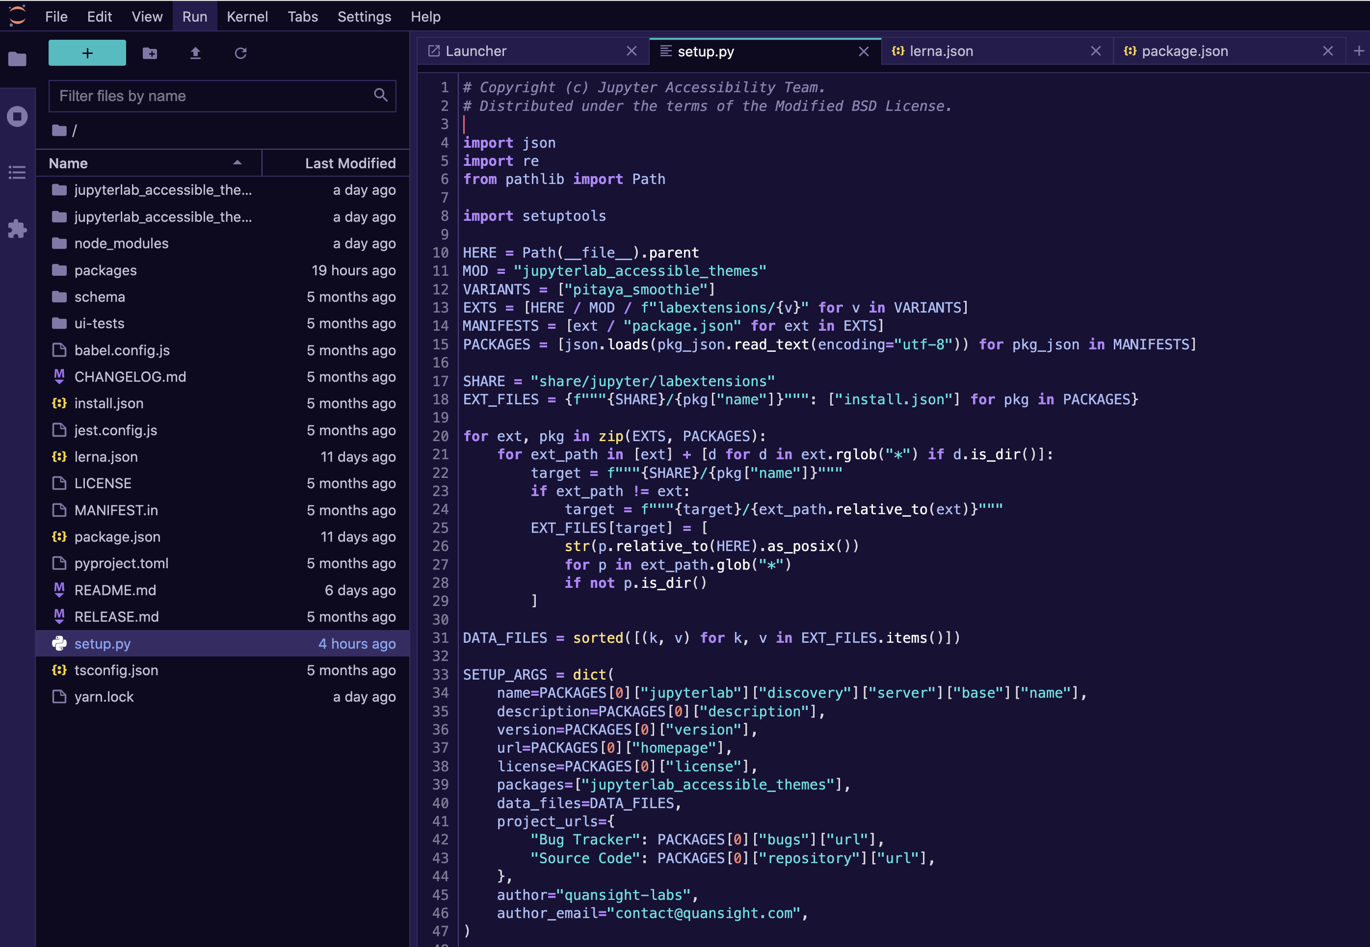Sort files by Last Modified column
1370x947 pixels.
point(336,163)
